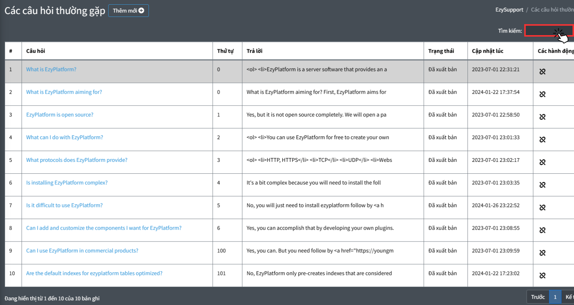Open 'Is installing EzyPlatform complex?' link

click(67, 183)
